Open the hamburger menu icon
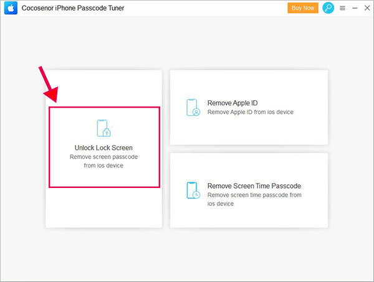Image resolution: width=374 pixels, height=282 pixels. [x=342, y=8]
